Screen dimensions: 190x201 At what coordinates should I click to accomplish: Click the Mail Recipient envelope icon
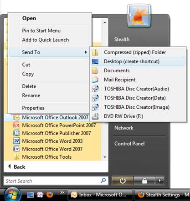(95, 80)
